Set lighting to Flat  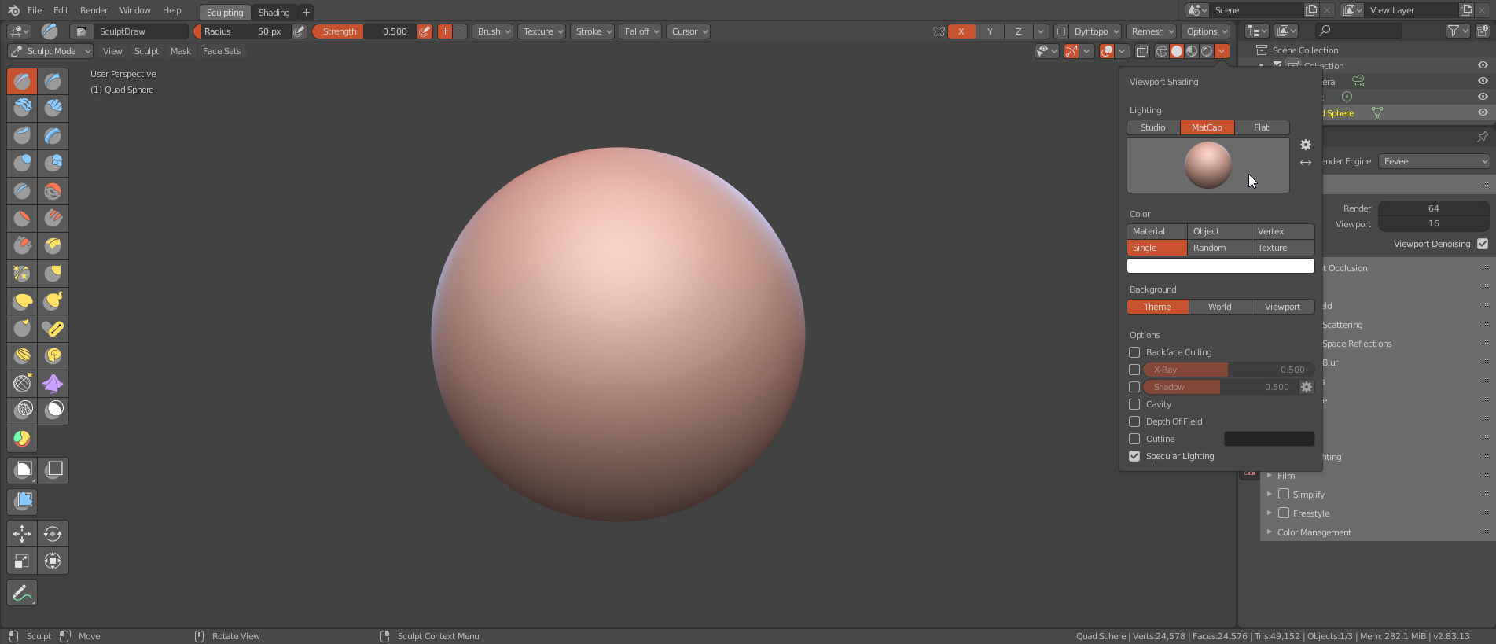[x=1262, y=127]
